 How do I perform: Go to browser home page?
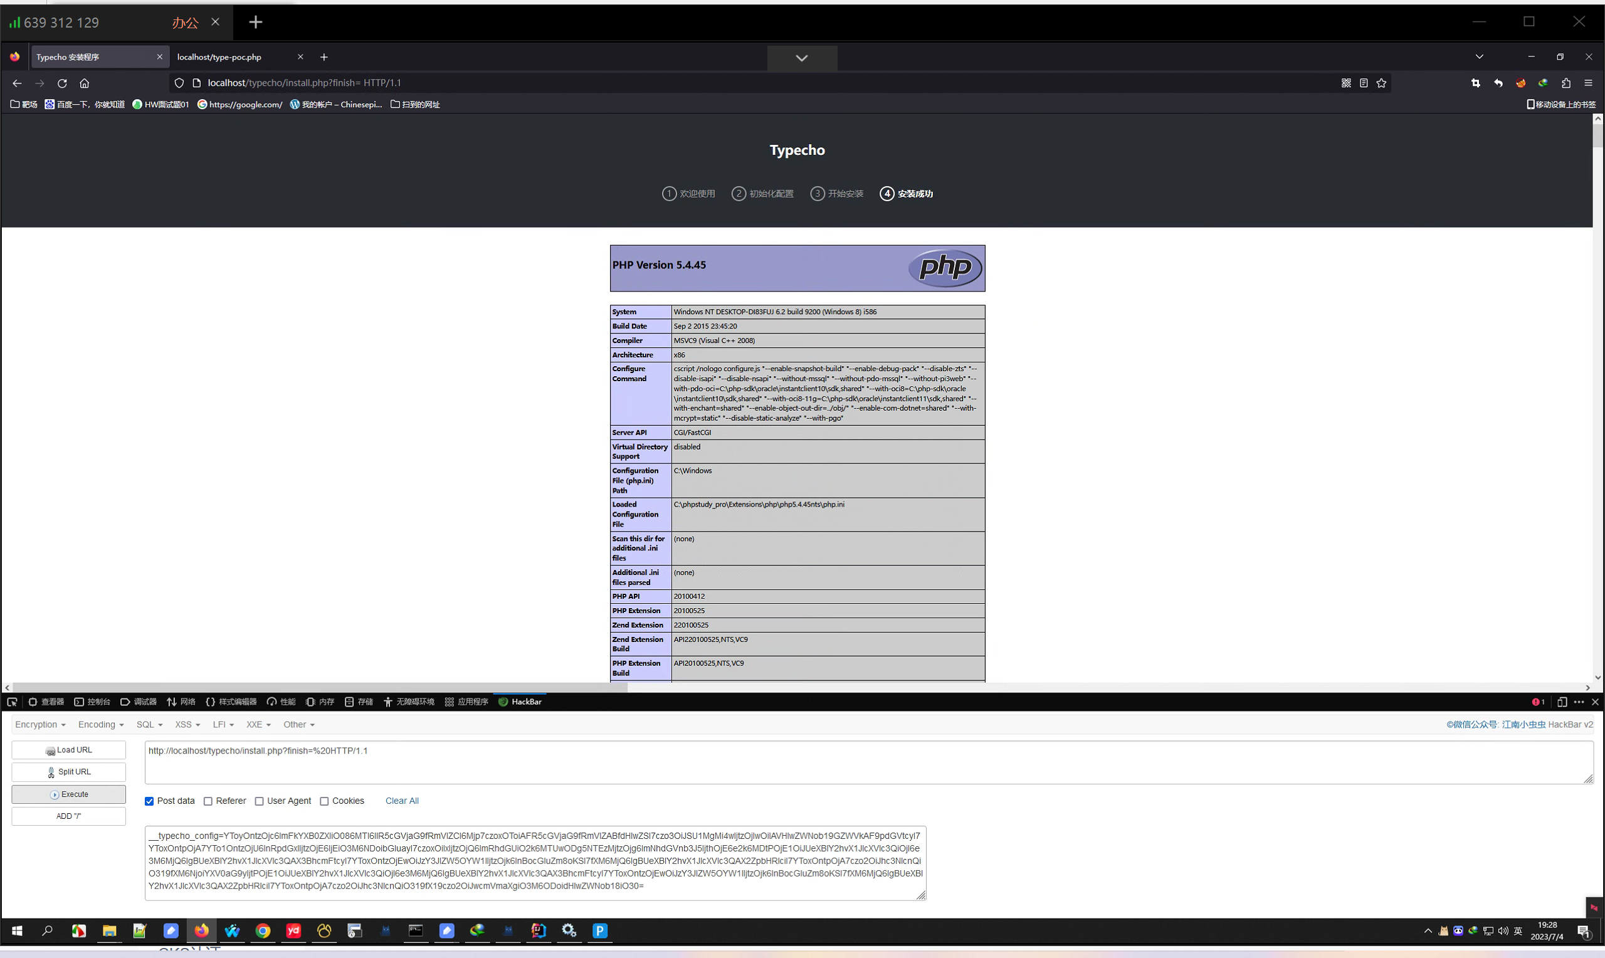pos(85,83)
